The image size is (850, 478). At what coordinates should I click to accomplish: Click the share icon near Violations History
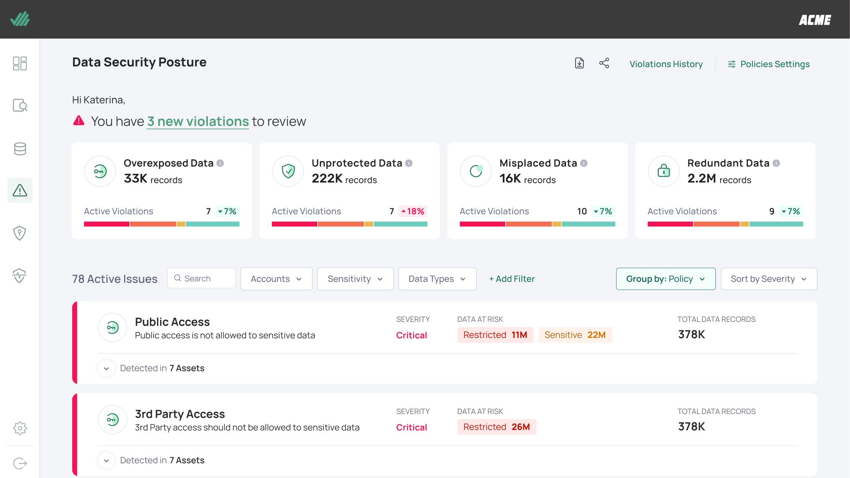604,63
